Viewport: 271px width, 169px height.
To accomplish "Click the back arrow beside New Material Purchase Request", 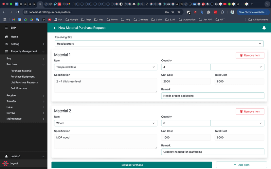I will tap(55, 28).
